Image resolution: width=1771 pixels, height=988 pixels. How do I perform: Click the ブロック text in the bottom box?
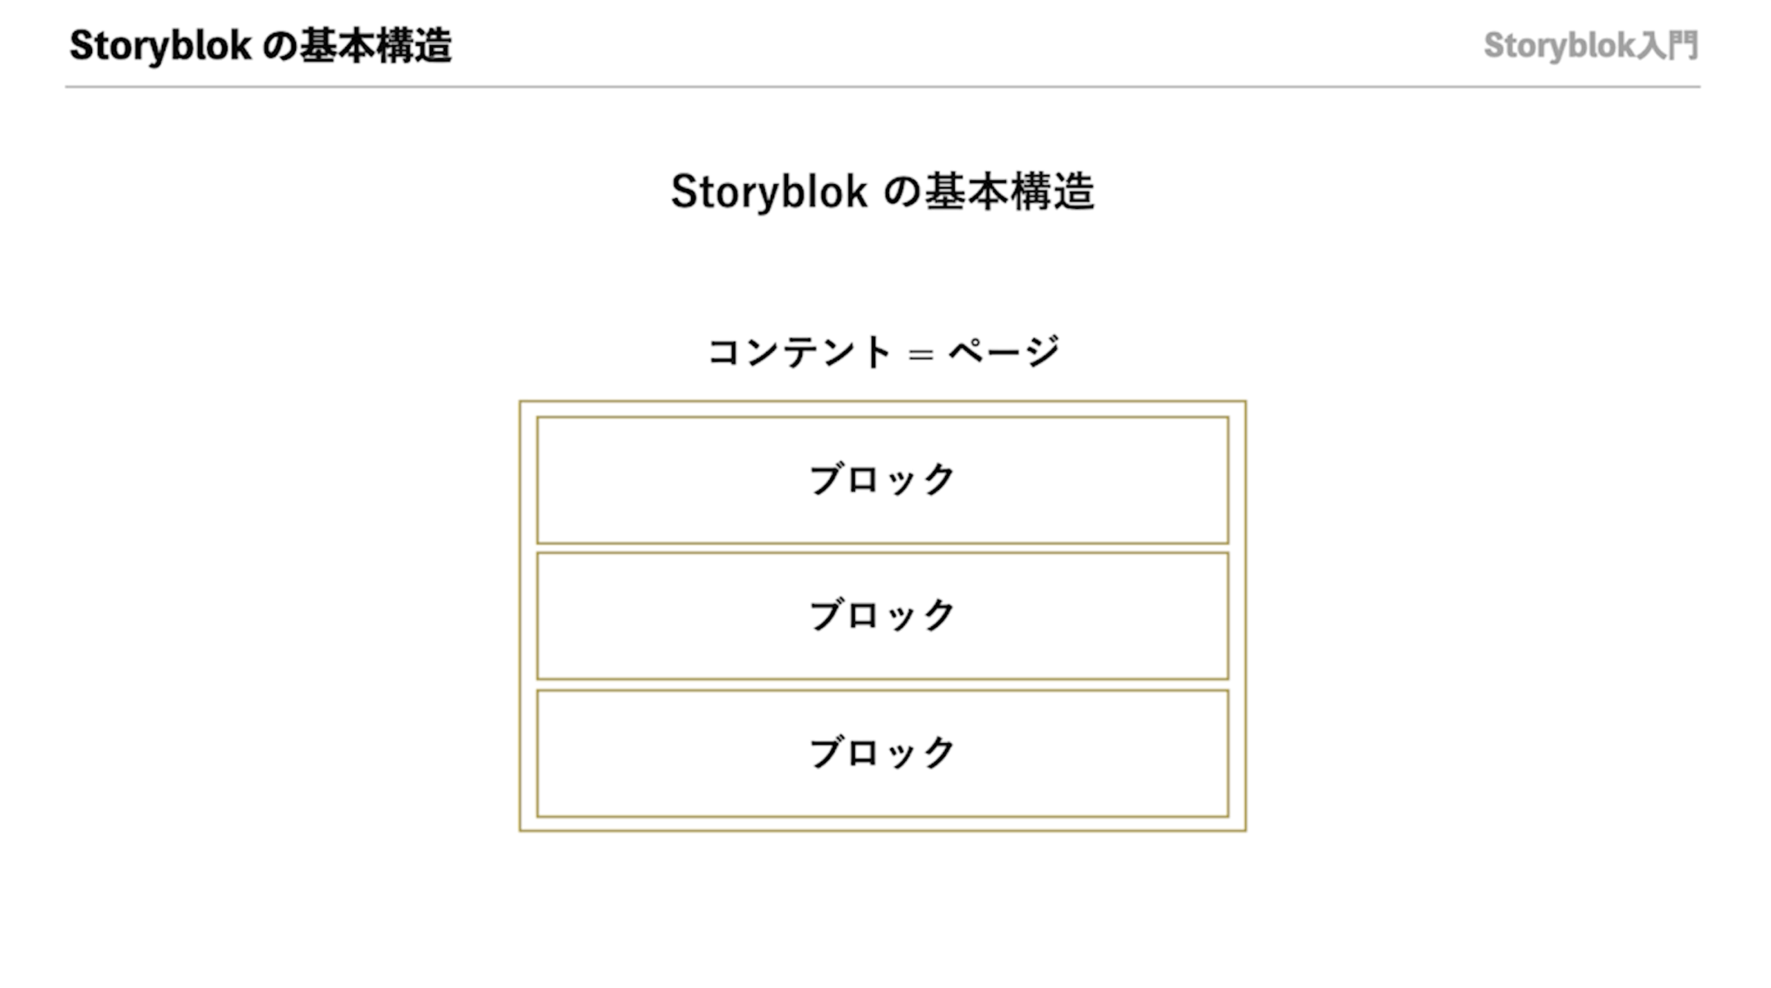[883, 753]
